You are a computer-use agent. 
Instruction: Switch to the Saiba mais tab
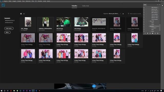click(86, 6)
